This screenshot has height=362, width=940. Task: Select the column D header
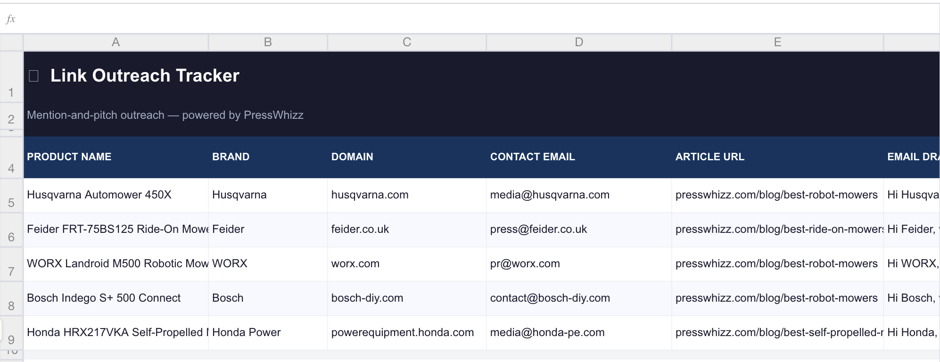tap(579, 42)
